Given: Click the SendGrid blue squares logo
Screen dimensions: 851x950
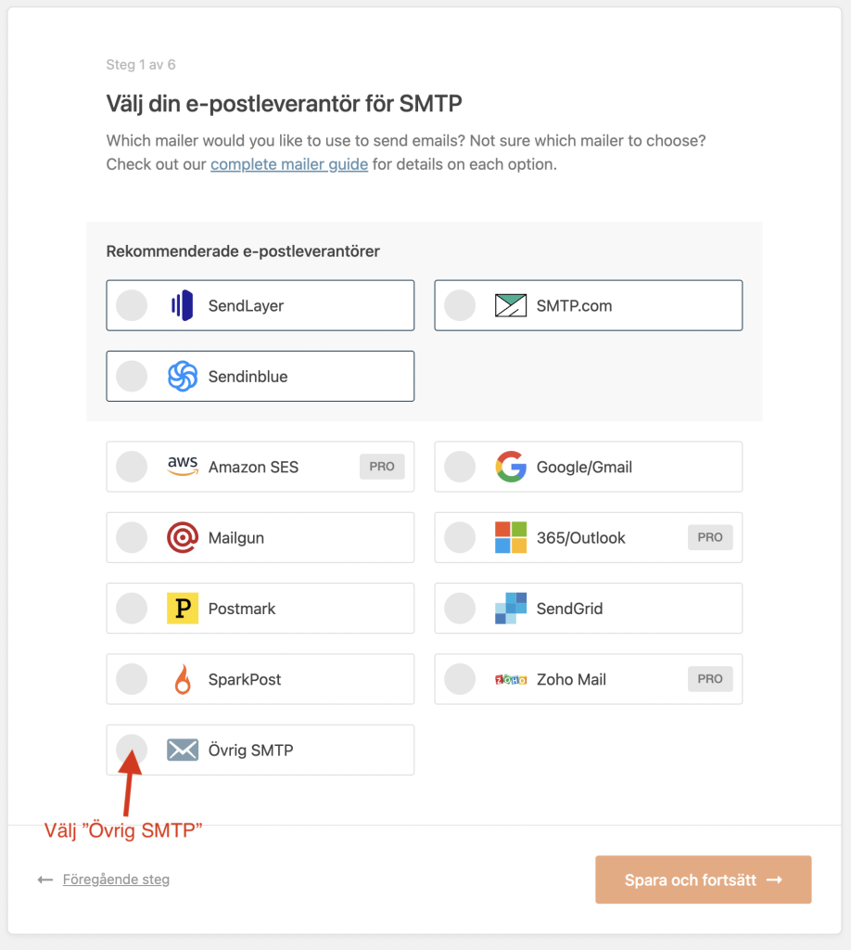Looking at the screenshot, I should 510,609.
